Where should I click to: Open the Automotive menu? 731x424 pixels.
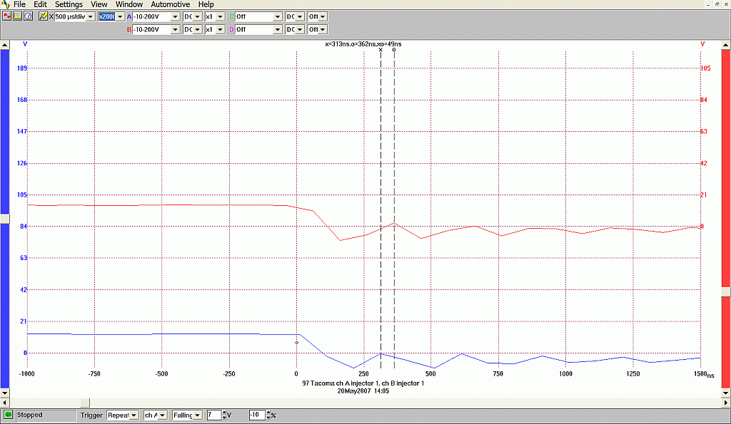(170, 4)
